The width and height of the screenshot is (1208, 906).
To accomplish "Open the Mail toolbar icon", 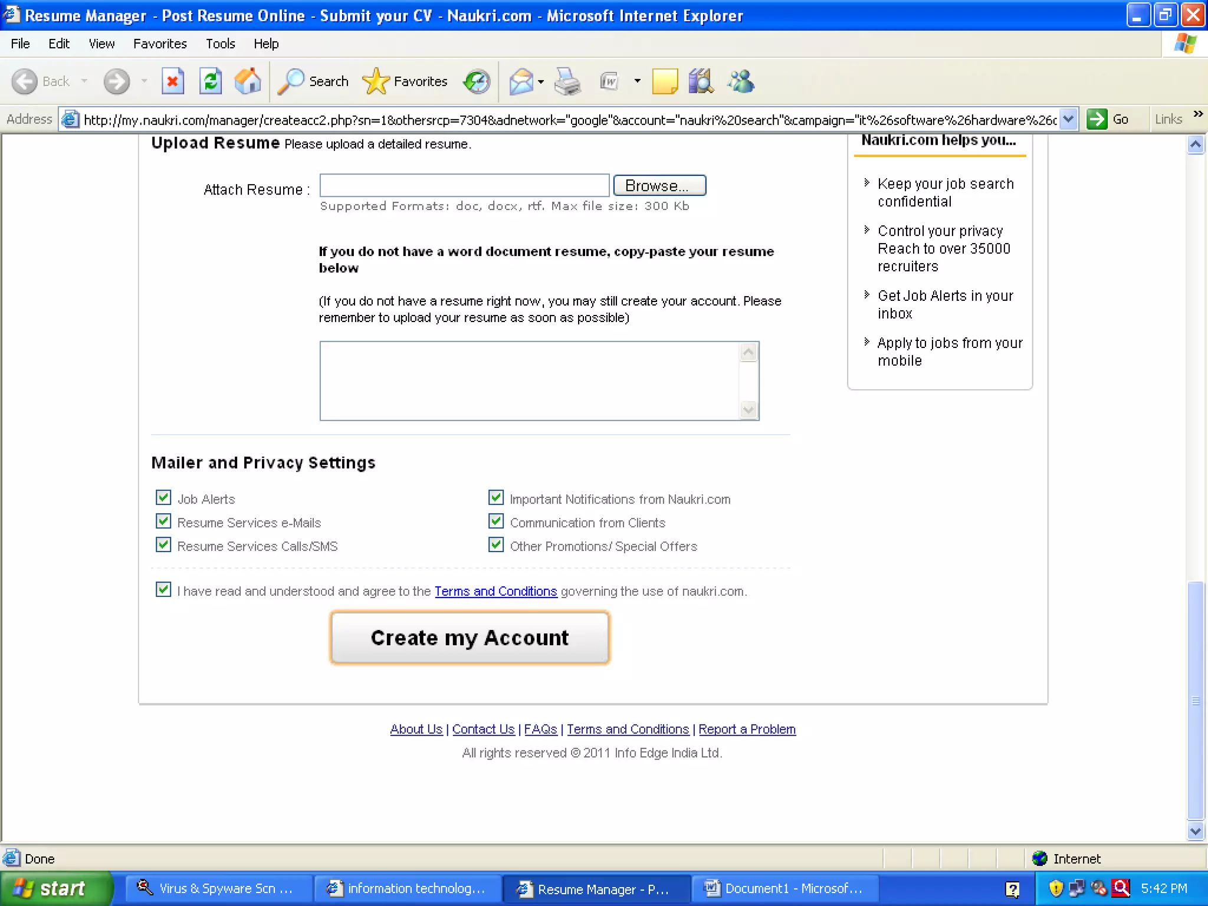I will [521, 81].
